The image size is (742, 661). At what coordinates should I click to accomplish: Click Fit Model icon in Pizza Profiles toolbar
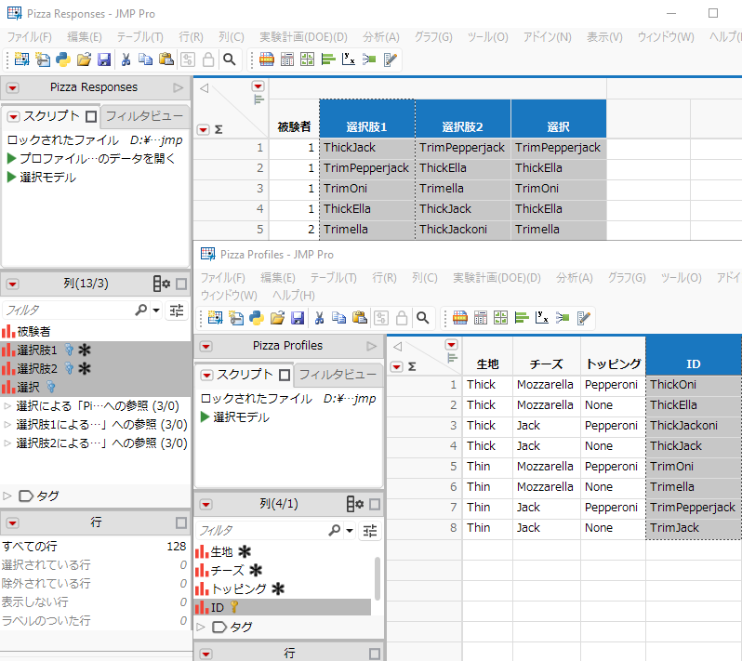point(563,318)
